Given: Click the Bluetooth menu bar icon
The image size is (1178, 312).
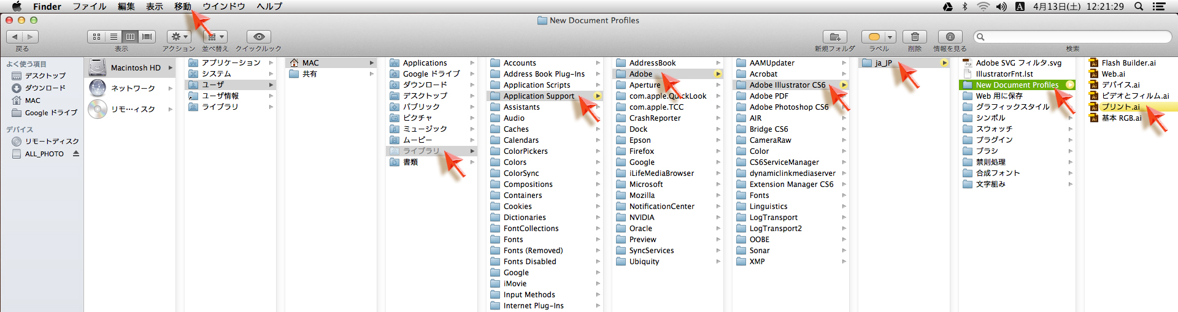Looking at the screenshot, I should [x=964, y=6].
